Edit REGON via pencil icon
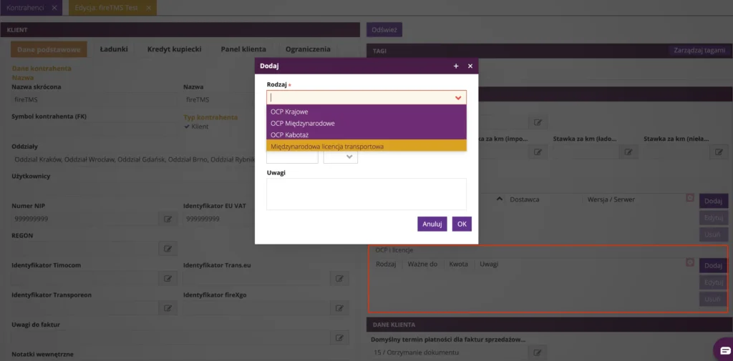733x361 pixels. (168, 249)
